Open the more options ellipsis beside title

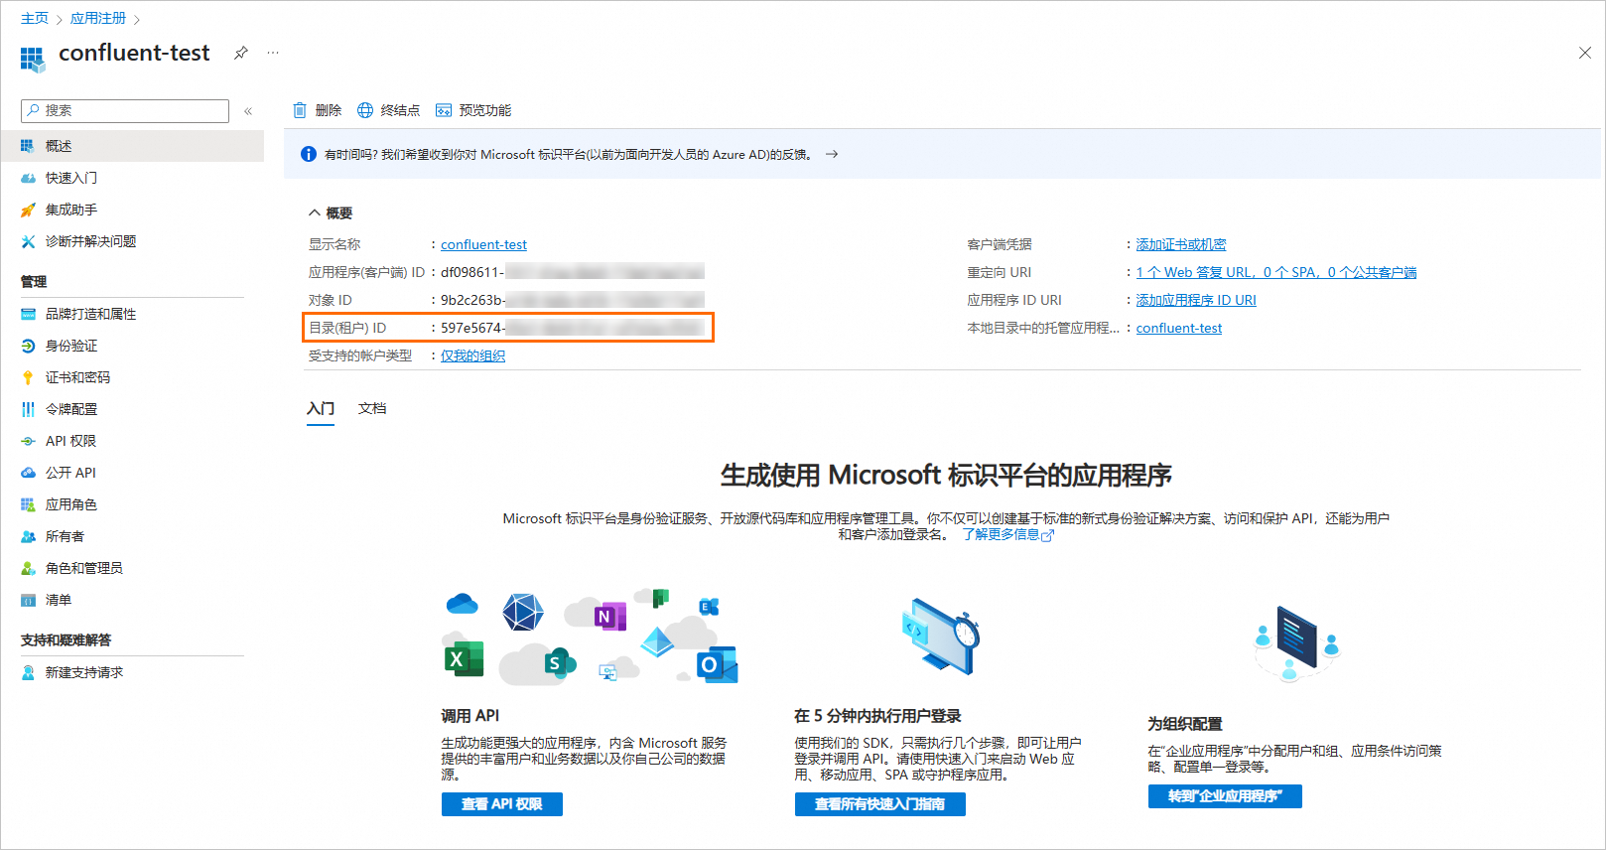click(273, 53)
